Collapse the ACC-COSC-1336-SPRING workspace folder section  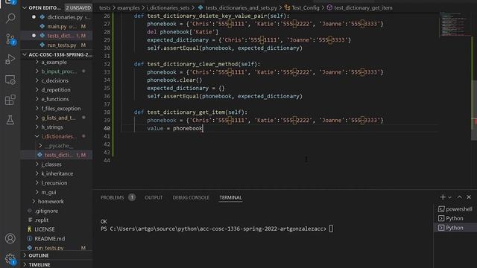point(57,54)
